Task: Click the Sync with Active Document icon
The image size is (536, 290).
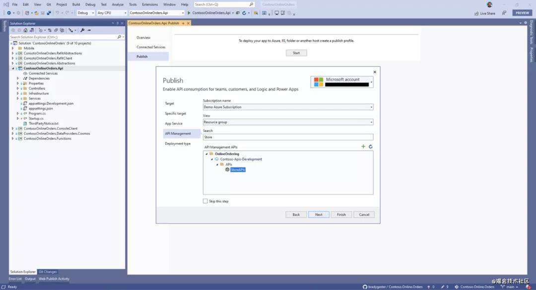Action: point(50,30)
